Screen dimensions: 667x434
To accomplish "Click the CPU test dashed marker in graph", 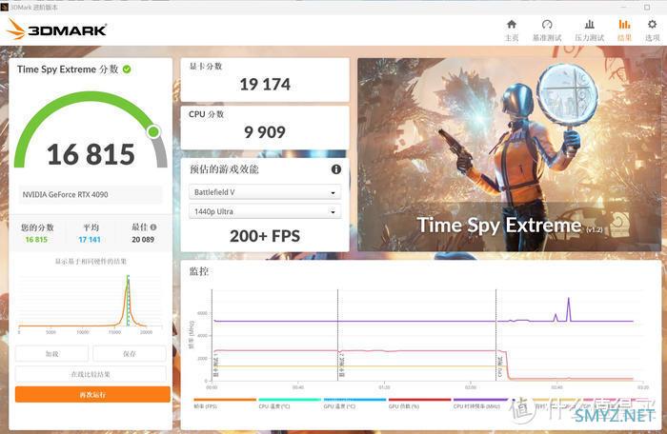I will pyautogui.click(x=496, y=335).
